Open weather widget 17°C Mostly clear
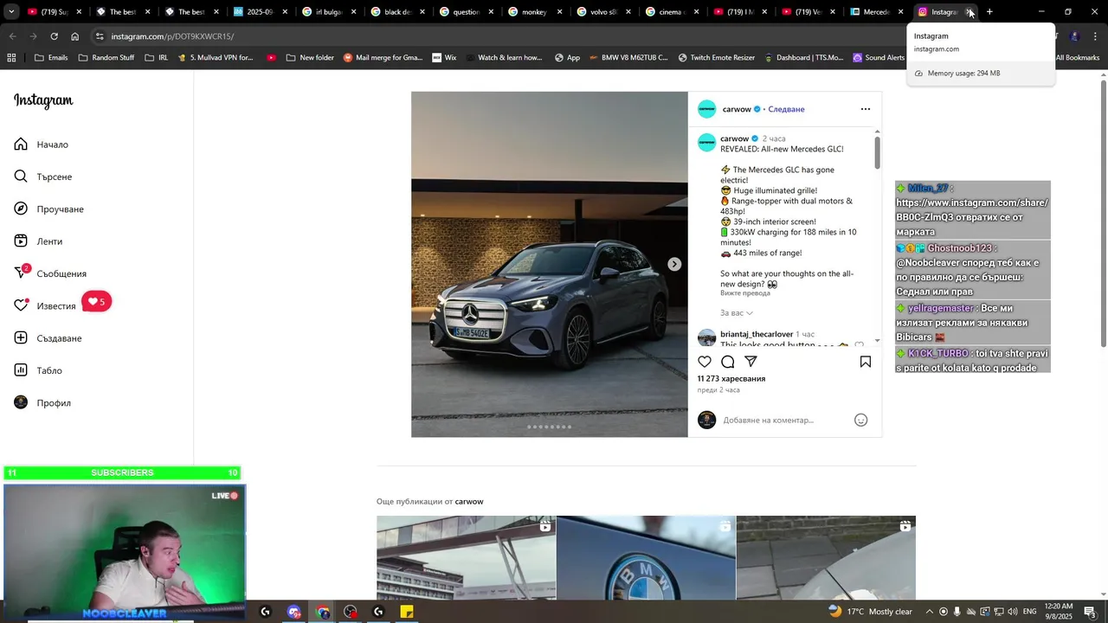Viewport: 1108px width, 623px height. click(870, 612)
